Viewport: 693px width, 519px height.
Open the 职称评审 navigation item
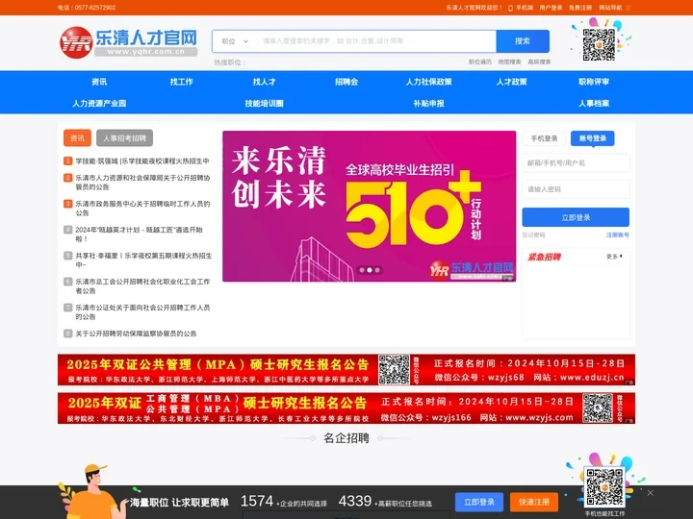594,82
